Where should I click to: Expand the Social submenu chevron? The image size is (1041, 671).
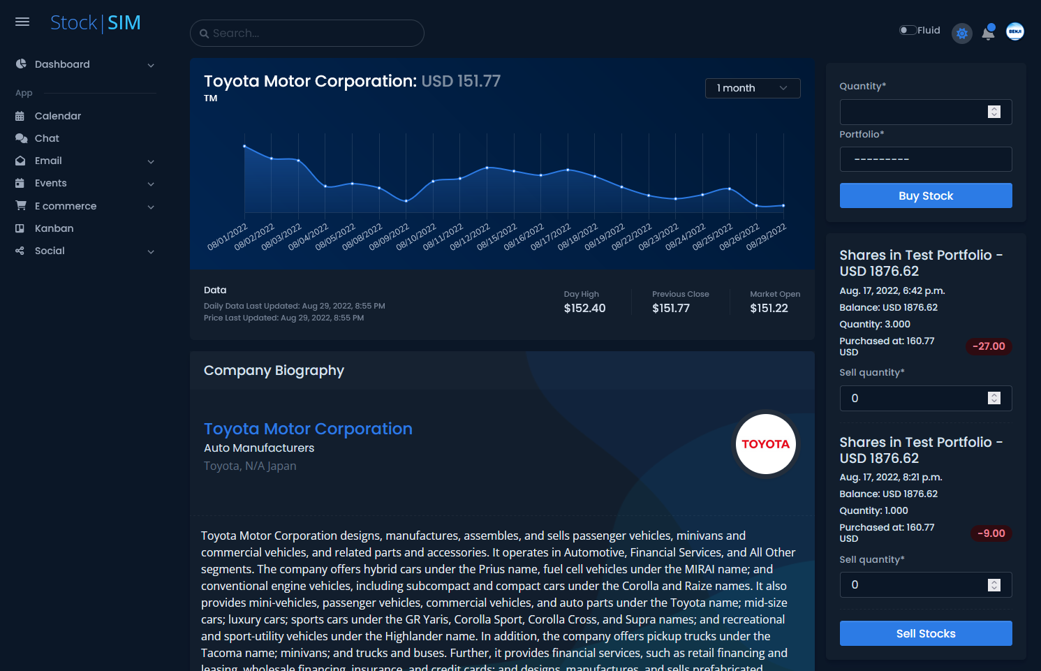151,251
